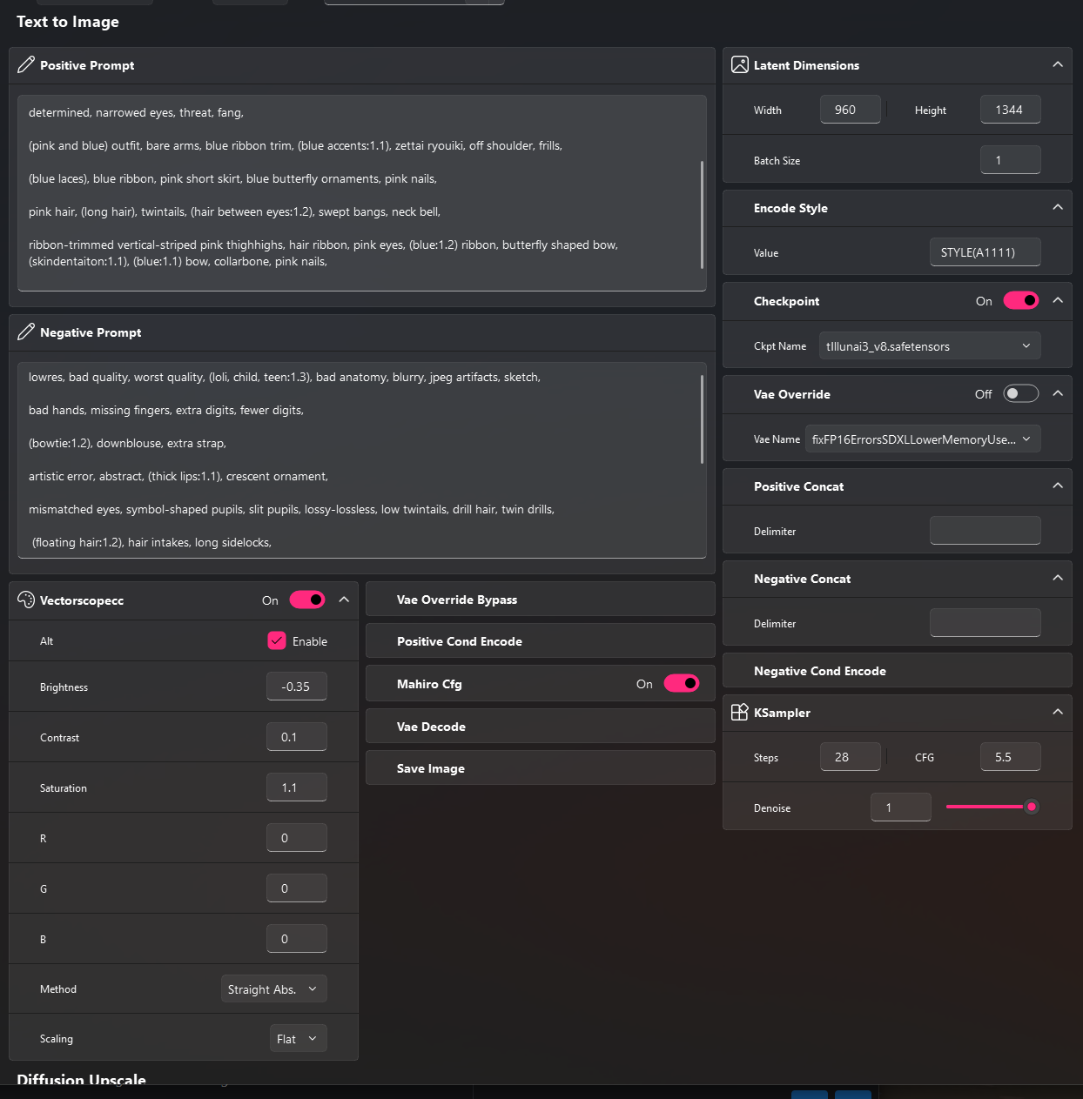Expand the Negative Cond Encode section
1083x1099 pixels.
[898, 671]
